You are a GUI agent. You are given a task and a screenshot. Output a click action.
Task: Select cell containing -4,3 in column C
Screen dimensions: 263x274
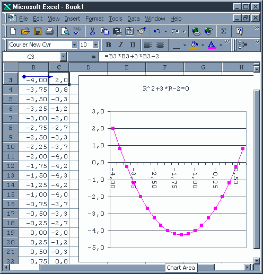59,175
